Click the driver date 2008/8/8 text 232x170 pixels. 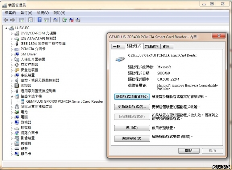pyautogui.click(x=163, y=73)
